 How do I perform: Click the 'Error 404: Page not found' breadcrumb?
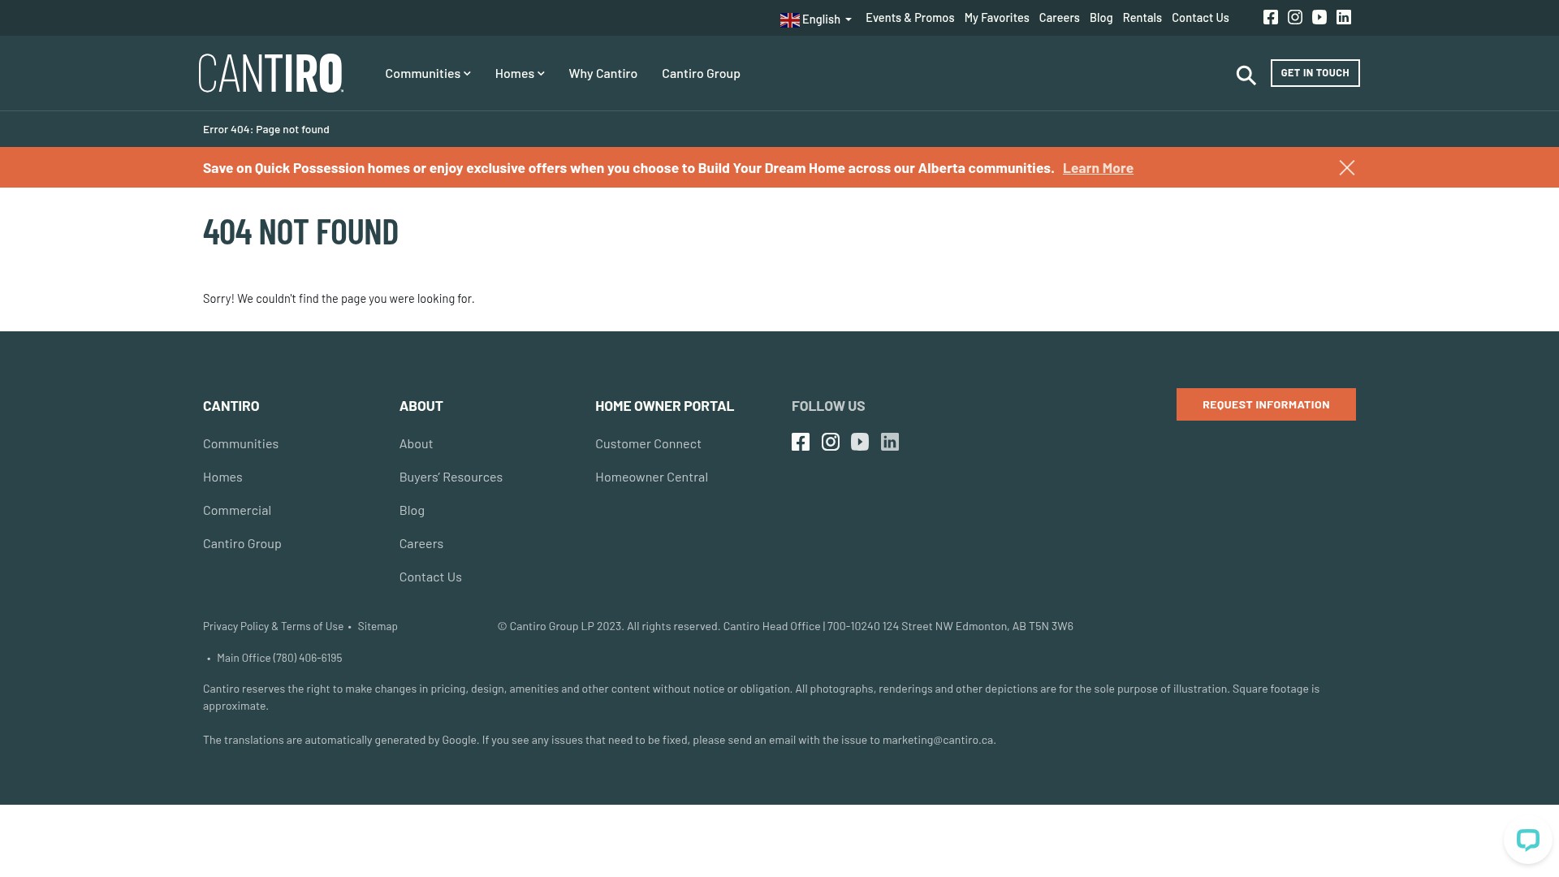[266, 129]
